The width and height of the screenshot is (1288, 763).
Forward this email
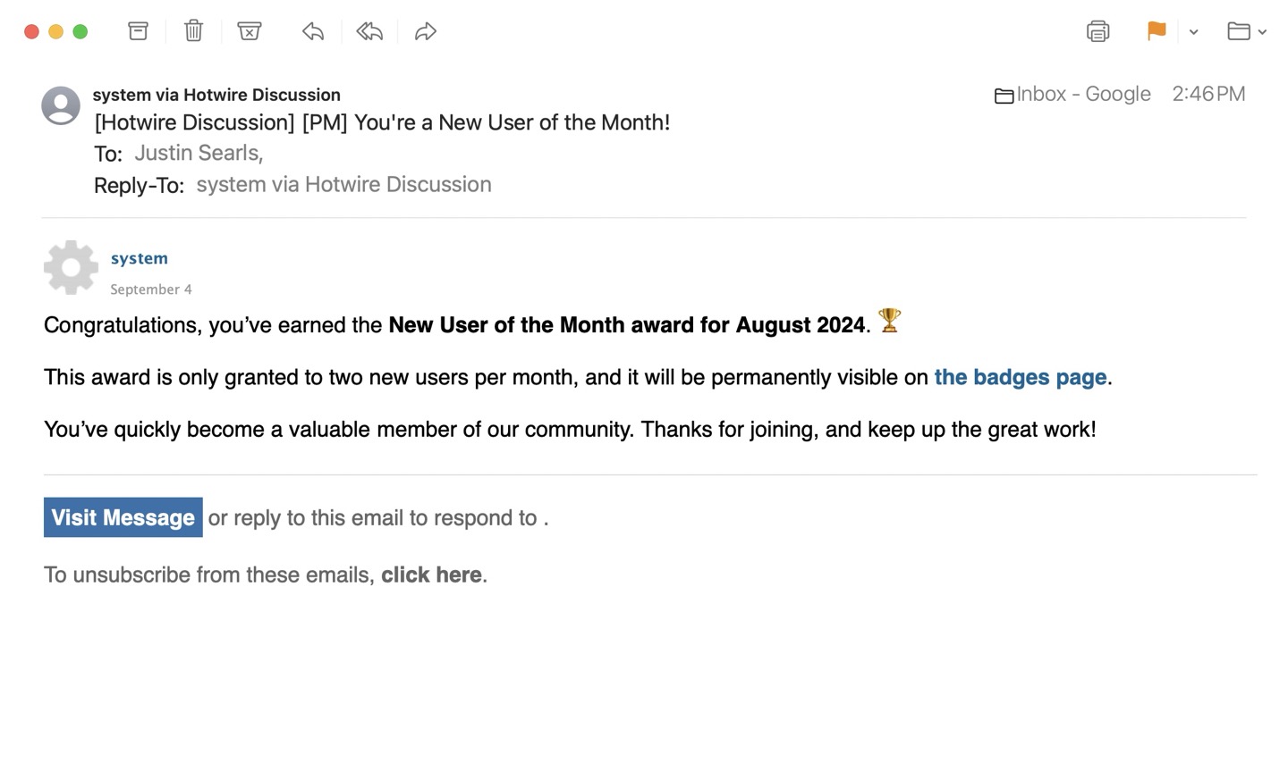(426, 31)
